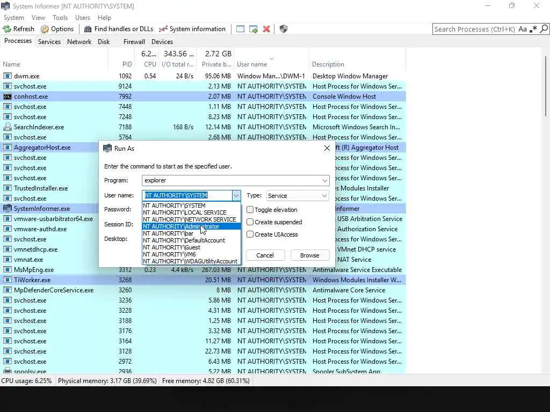Select vmware-usbarbitrator64.exe row
The image size is (550, 412).
click(x=49, y=219)
